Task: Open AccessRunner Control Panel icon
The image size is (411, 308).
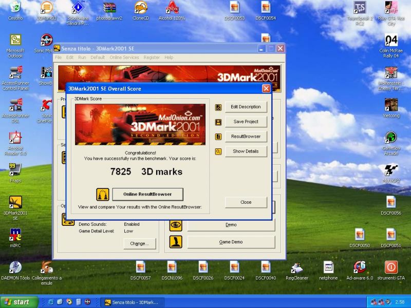Action: point(15,79)
